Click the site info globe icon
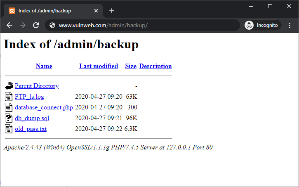 click(52, 25)
